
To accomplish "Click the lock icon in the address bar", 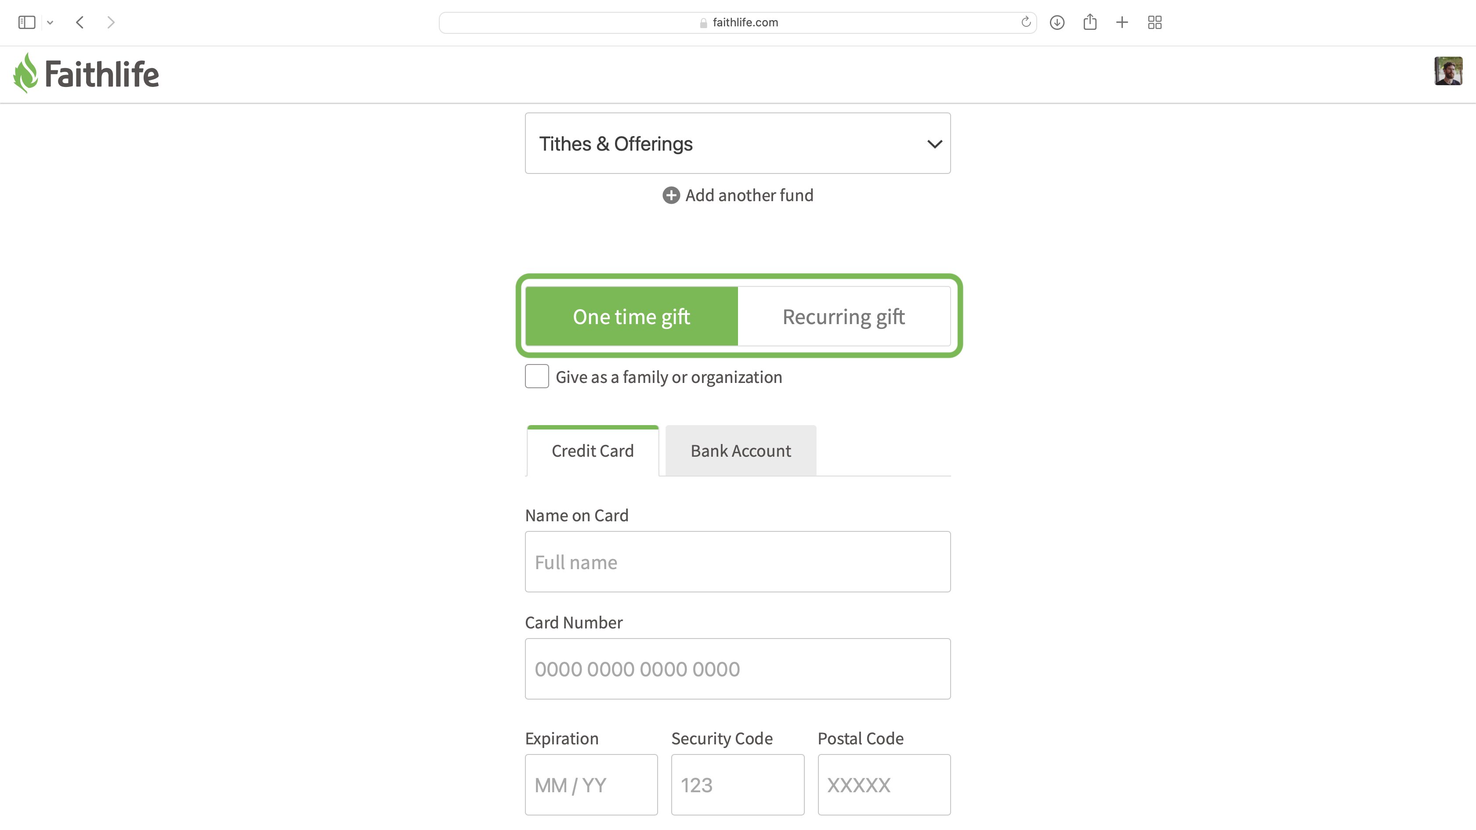I will click(703, 23).
